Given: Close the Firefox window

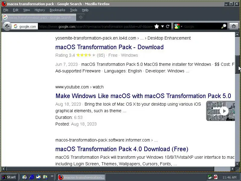Looking at the screenshot, I should 237,4.
